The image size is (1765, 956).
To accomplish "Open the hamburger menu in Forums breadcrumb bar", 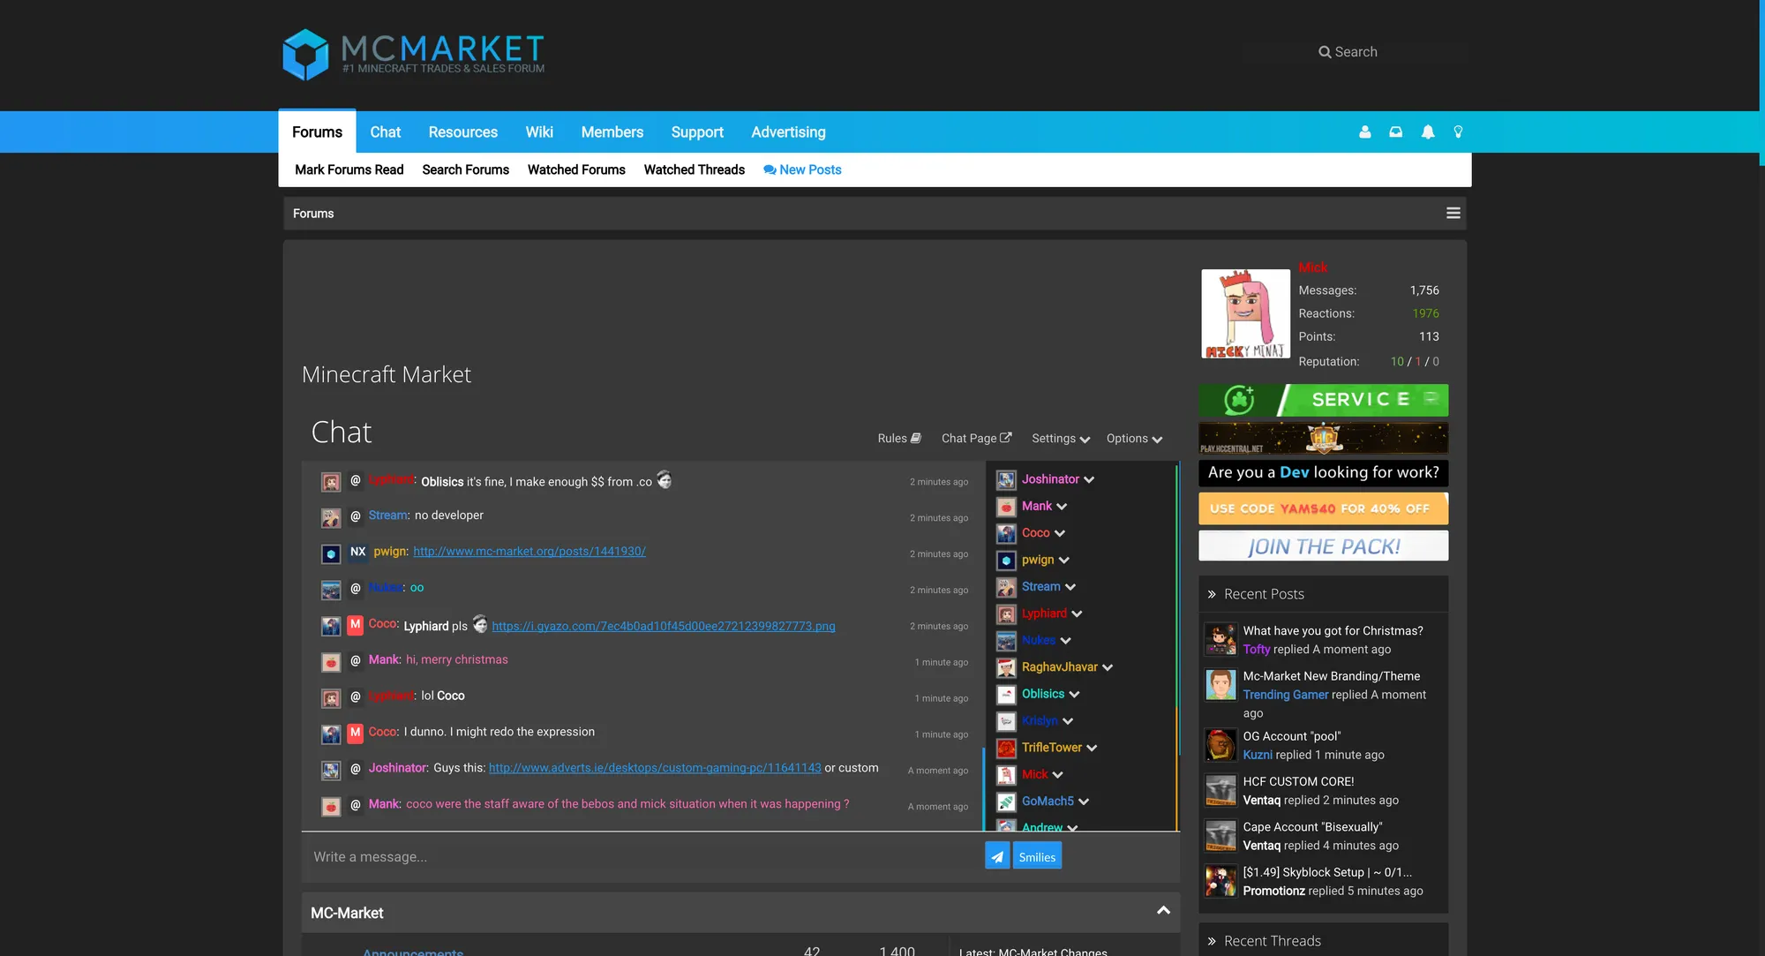I will (x=1453, y=213).
